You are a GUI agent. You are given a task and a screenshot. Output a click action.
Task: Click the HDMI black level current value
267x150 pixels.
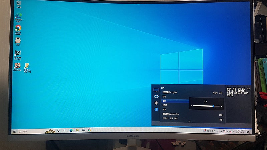221,120
